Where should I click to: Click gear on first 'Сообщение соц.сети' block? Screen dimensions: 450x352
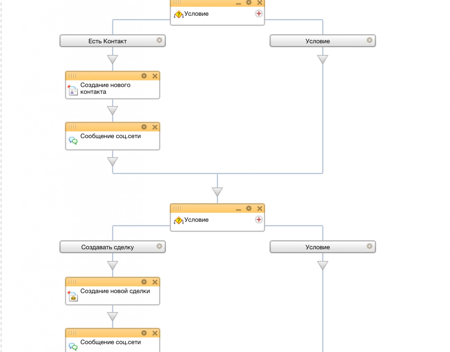[x=144, y=127]
